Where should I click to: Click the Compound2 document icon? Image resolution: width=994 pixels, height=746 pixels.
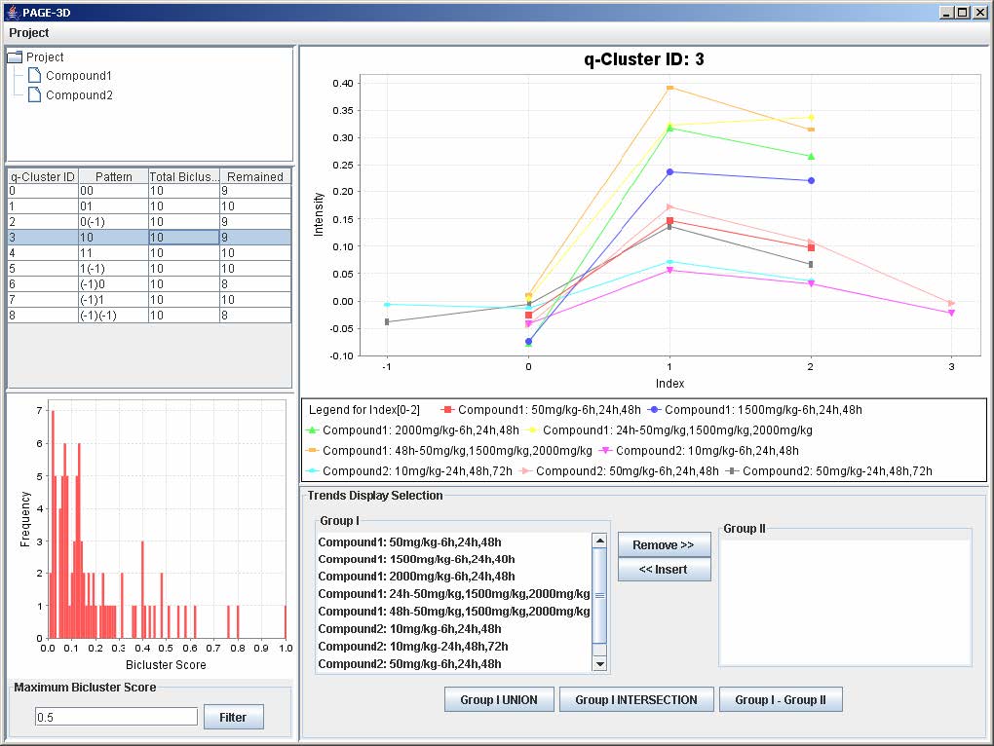[x=34, y=95]
